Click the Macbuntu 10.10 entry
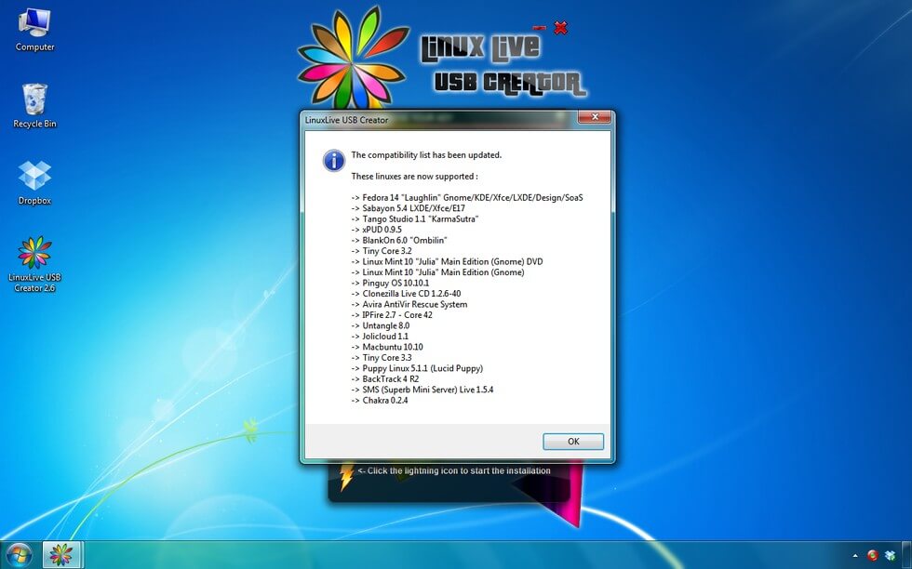 coord(387,347)
